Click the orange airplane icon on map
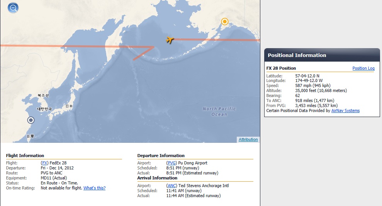Image resolution: width=382 pixels, height=206 pixels. pyautogui.click(x=170, y=40)
